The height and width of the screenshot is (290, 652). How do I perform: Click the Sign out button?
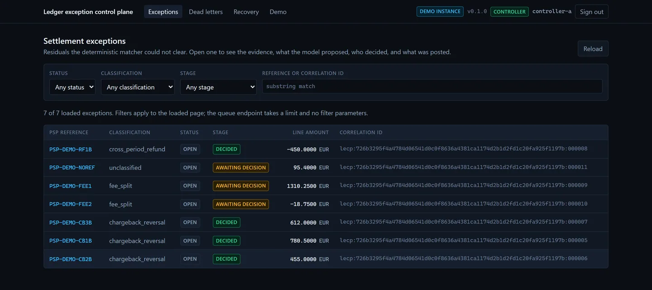pos(592,12)
